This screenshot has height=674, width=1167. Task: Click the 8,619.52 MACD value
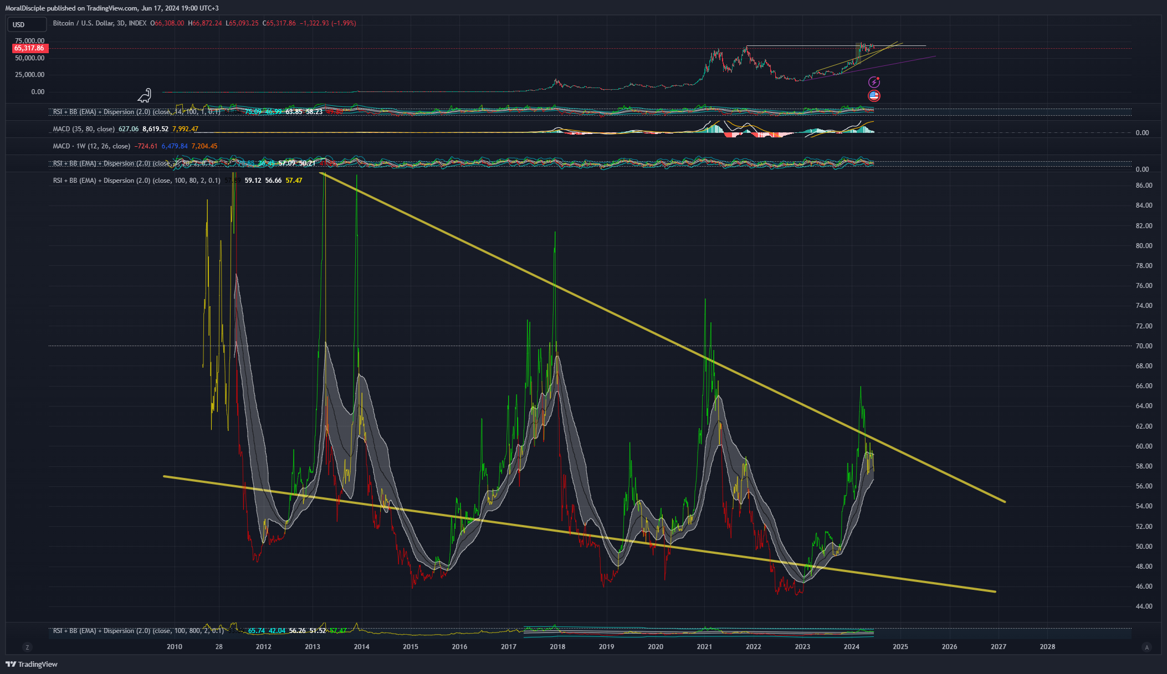coord(155,129)
